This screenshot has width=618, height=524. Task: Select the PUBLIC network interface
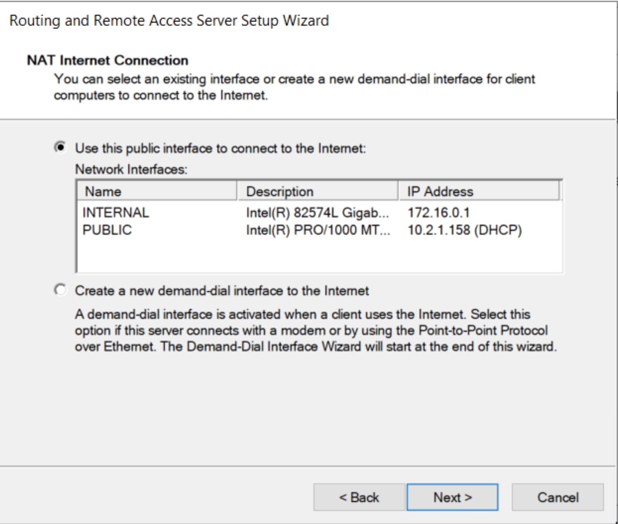coord(107,230)
